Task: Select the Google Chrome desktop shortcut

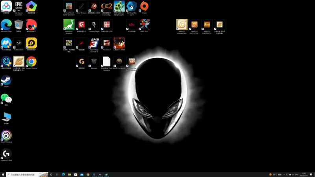Action: click(x=31, y=63)
